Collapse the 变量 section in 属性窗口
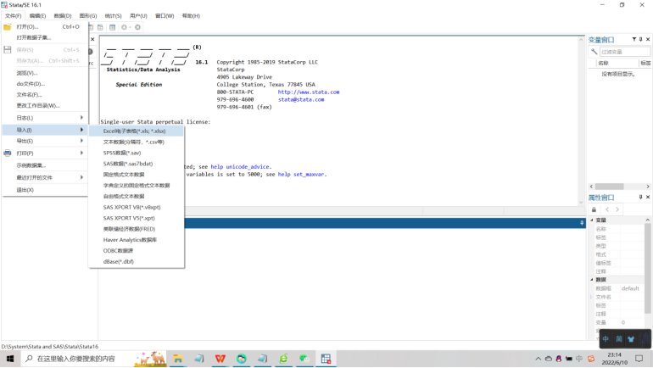Image resolution: width=653 pixels, height=368 pixels. pyautogui.click(x=592, y=220)
